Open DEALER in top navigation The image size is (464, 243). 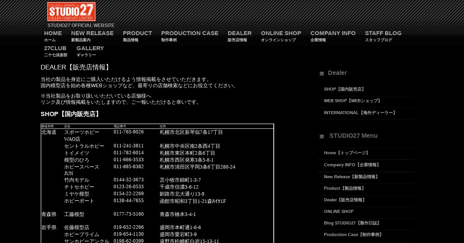pyautogui.click(x=240, y=36)
